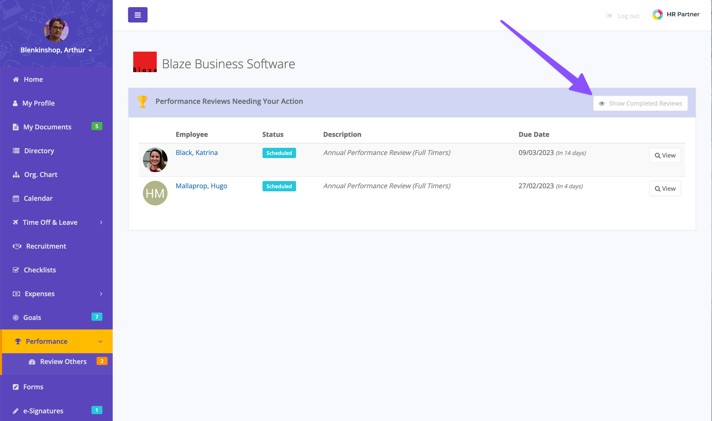Click the My Documents file icon
This screenshot has width=712, height=421.
click(x=15, y=127)
